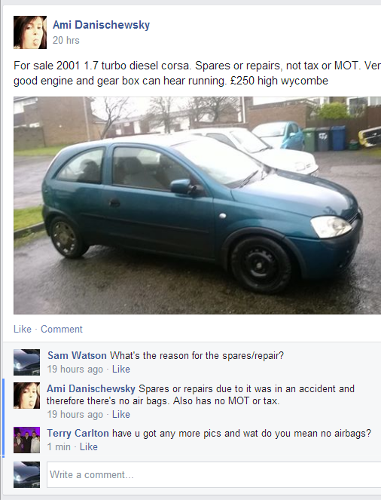This screenshot has width=381, height=500.
Task: Open the post's 20 hrs timestamp
Action: point(66,40)
